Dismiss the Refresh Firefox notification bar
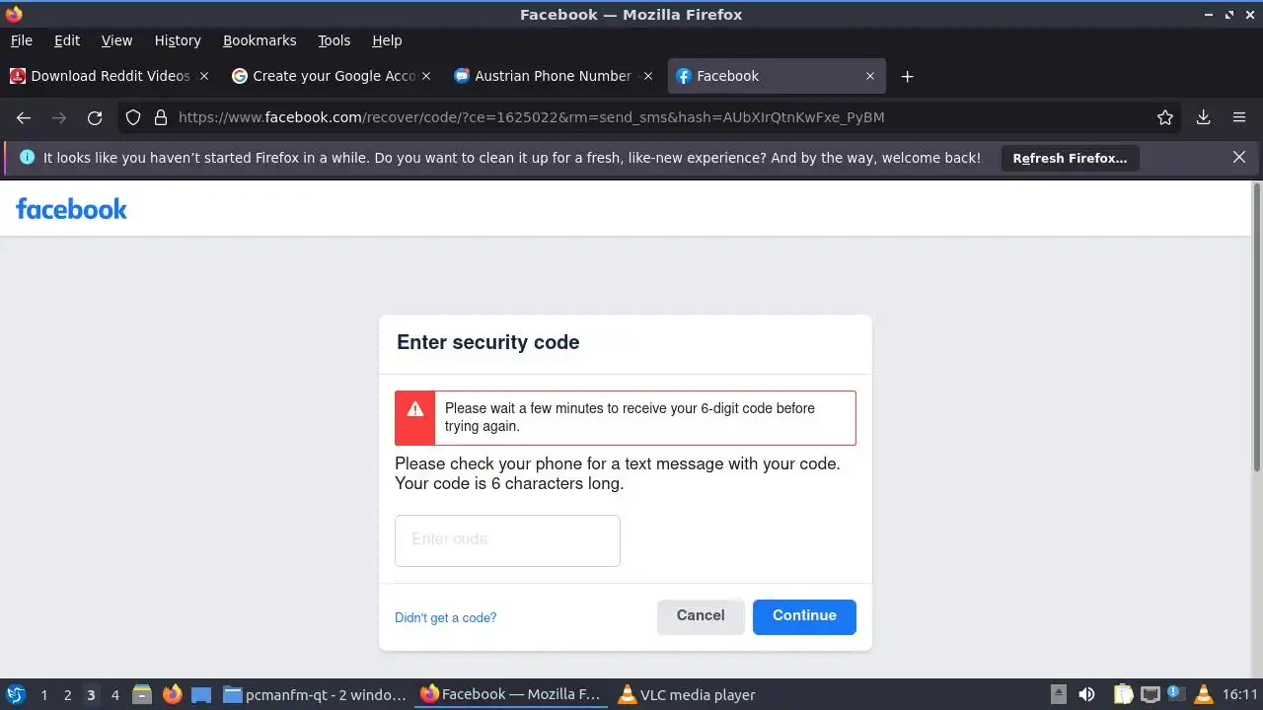Image resolution: width=1263 pixels, height=710 pixels. [1239, 157]
